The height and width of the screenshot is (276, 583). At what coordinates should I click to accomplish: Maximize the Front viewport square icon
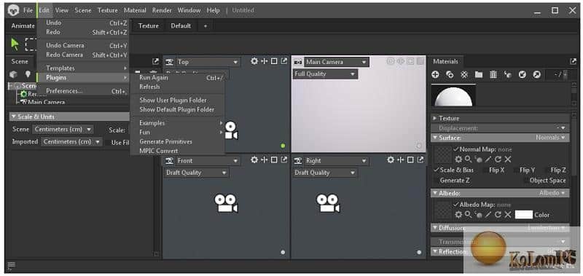[274, 159]
